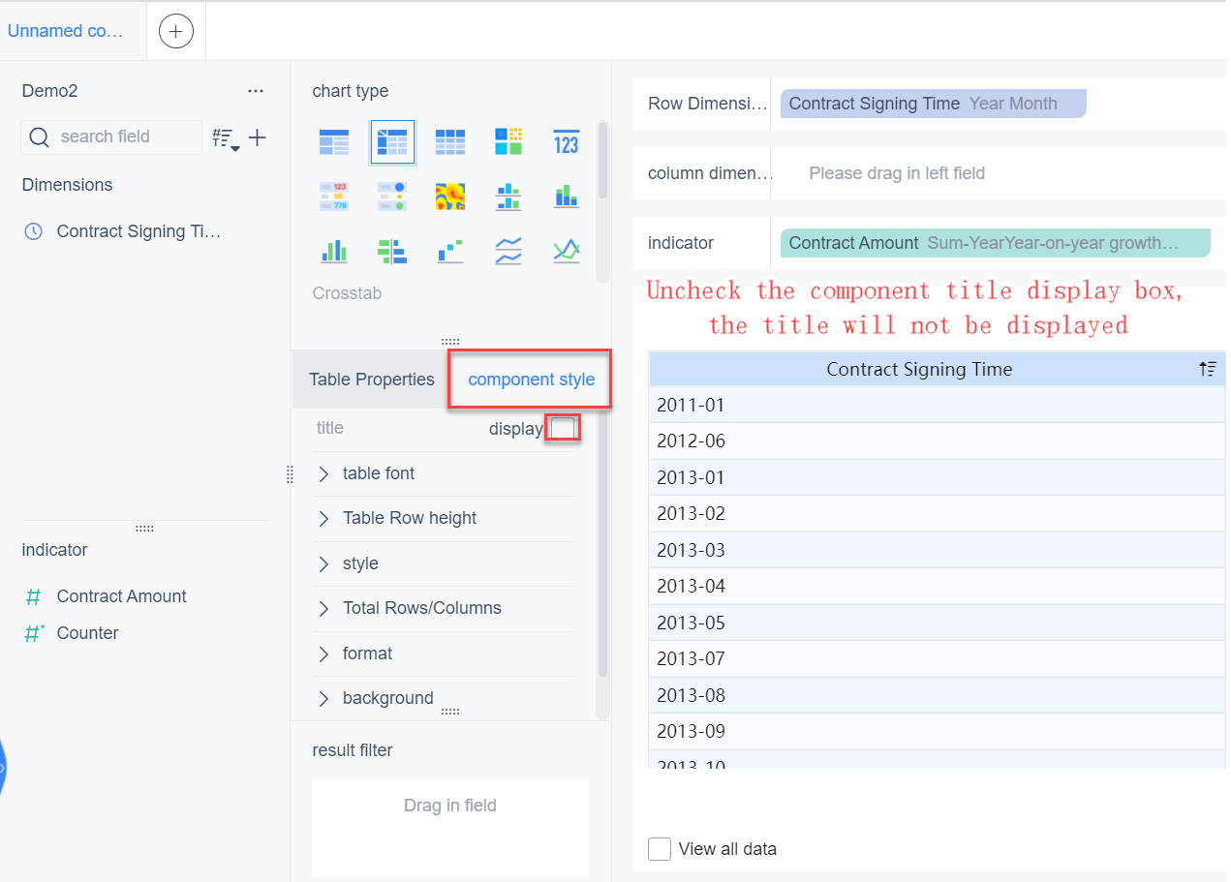Click the 2013-03 table cell
Screen dimensions: 1231x882
(x=937, y=550)
